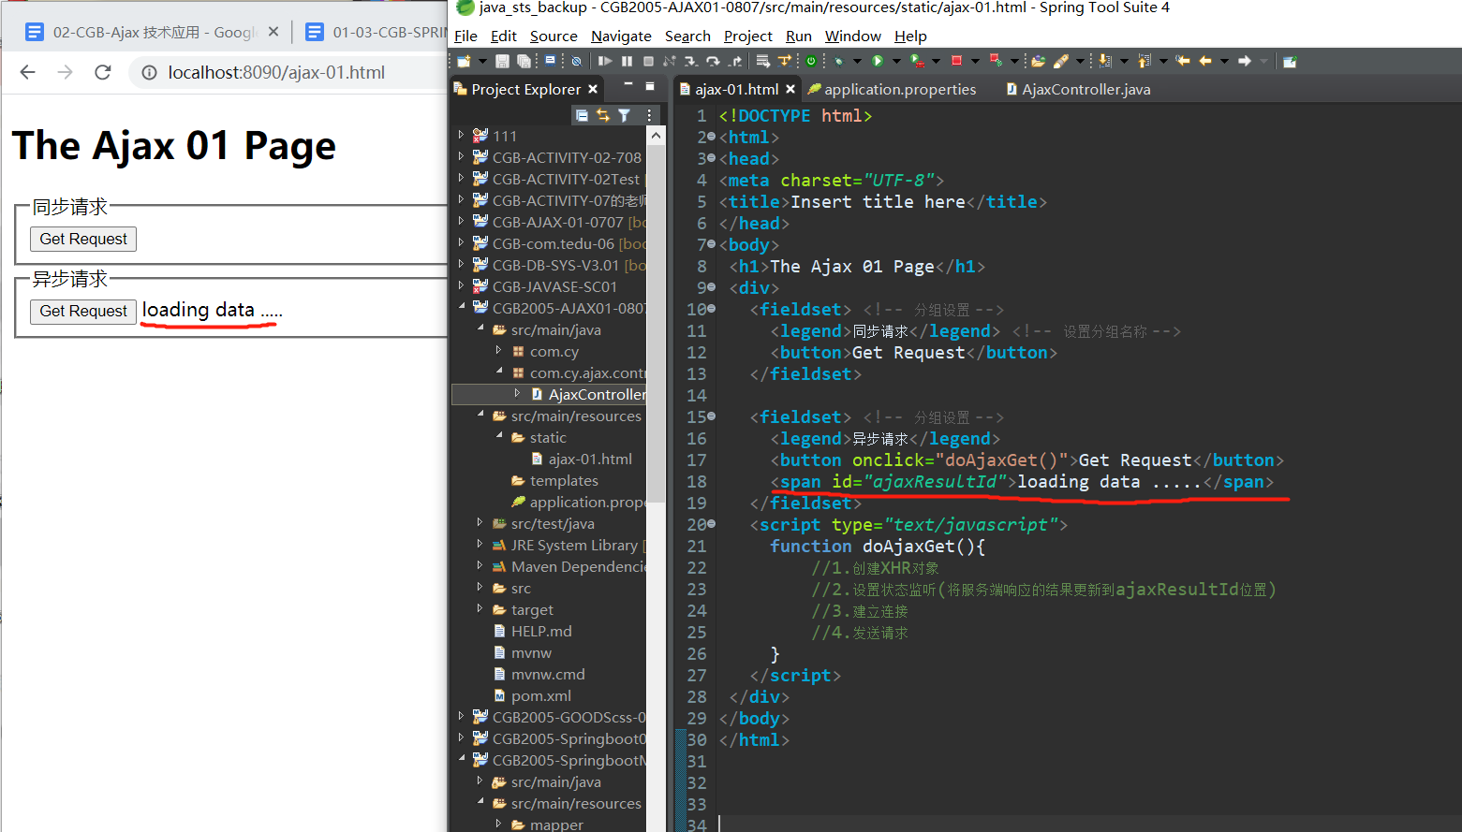Viewport: 1462px width, 832px height.
Task: Open the Source menu
Action: click(554, 36)
